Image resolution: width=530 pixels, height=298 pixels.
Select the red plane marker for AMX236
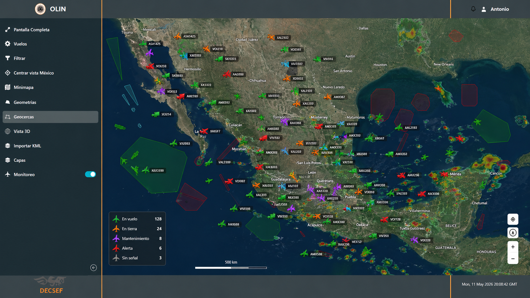click(401, 175)
